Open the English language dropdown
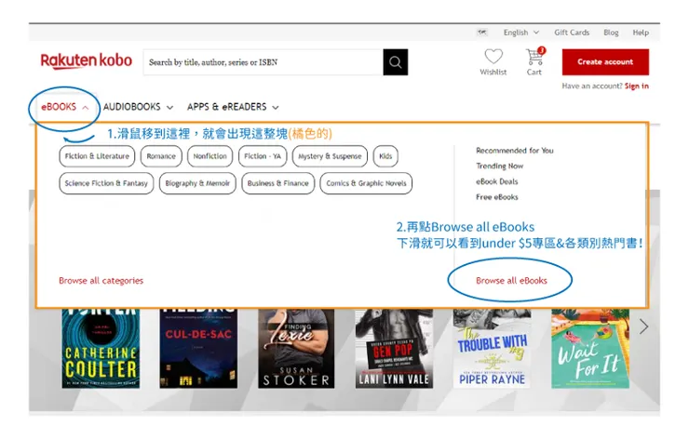689x439 pixels. (x=520, y=33)
